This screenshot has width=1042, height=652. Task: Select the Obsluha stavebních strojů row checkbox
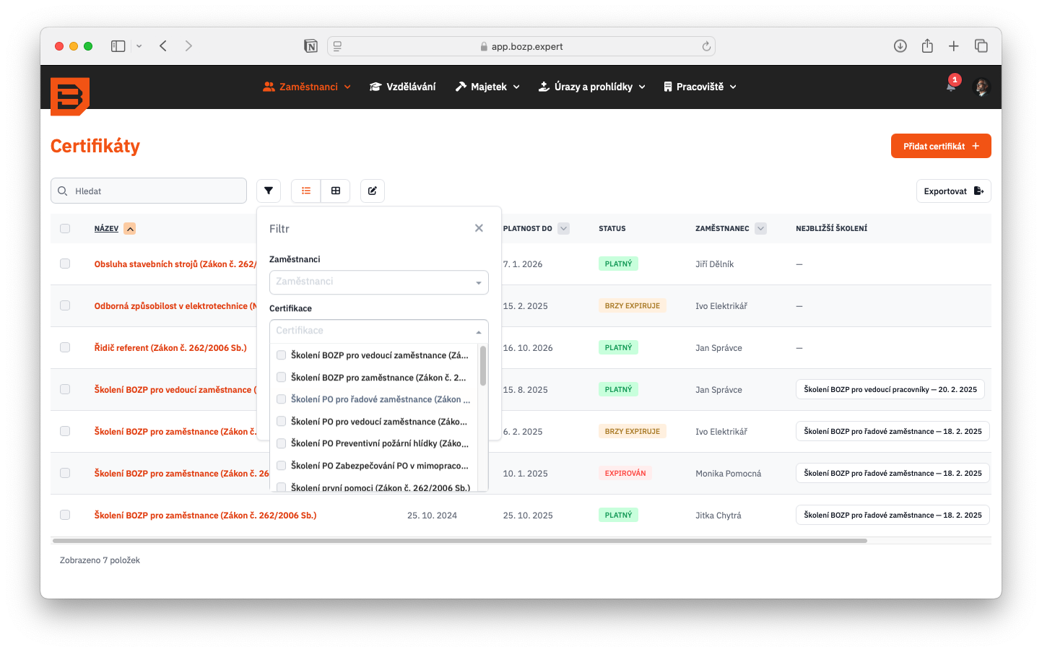65,264
